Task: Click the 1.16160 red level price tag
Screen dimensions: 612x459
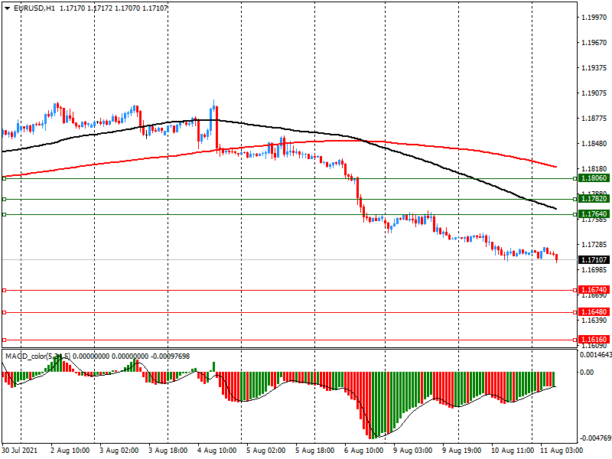Action: (594, 340)
